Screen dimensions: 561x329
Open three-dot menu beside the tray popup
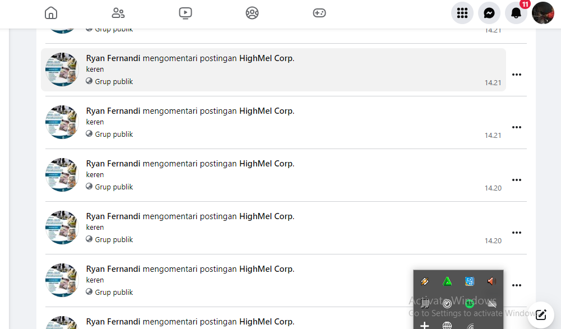(516, 285)
